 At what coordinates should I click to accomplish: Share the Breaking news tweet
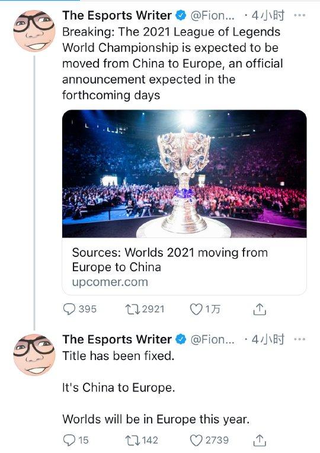coord(260,309)
